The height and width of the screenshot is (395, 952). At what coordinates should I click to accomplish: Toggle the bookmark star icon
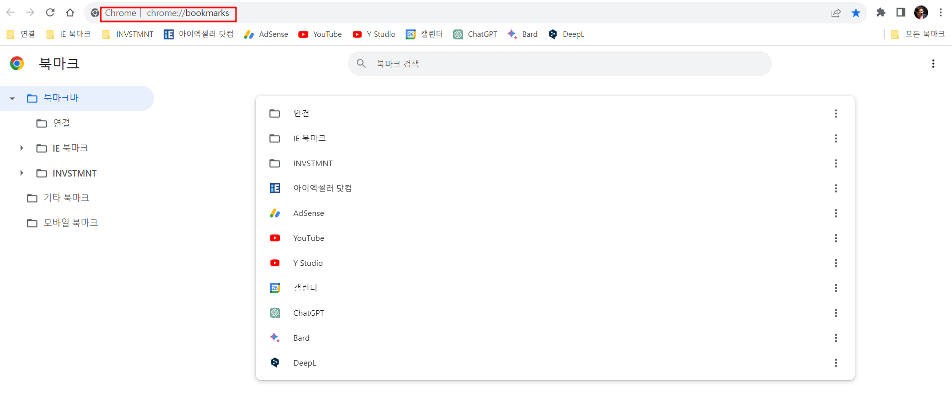pyautogui.click(x=856, y=13)
